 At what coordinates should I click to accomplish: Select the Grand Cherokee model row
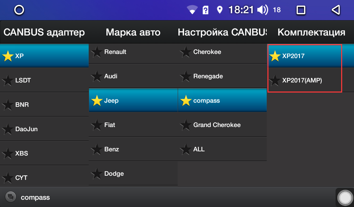pyautogui.click(x=222, y=125)
